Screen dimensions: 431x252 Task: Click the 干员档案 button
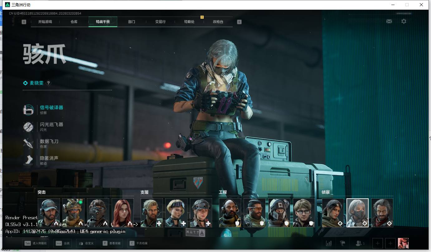139,243
